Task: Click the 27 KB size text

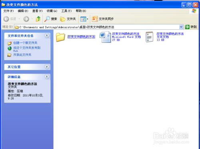Action: [116, 40]
